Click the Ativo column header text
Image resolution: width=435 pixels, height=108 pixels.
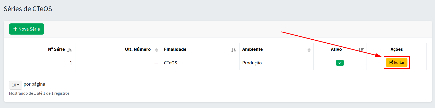336,49
